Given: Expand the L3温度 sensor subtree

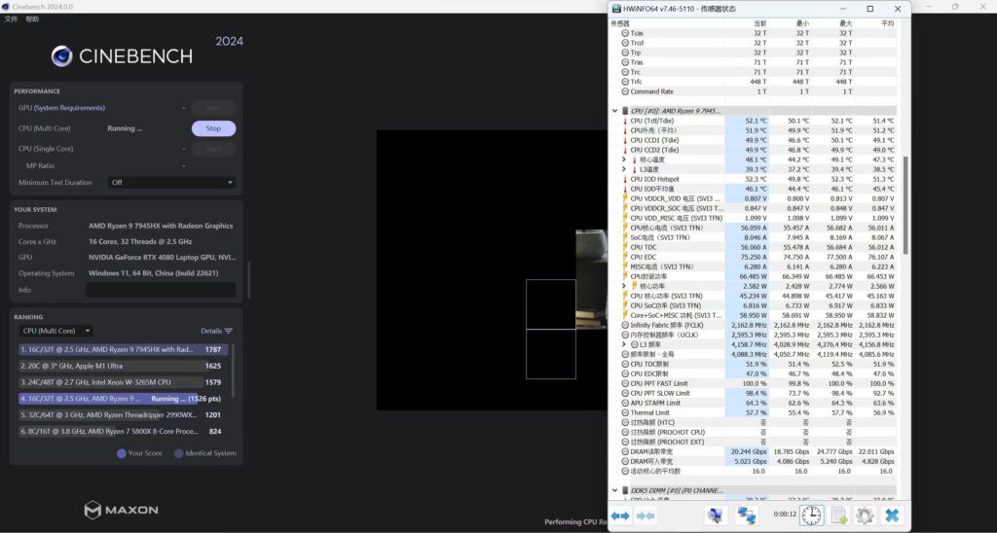Looking at the screenshot, I should tap(624, 169).
